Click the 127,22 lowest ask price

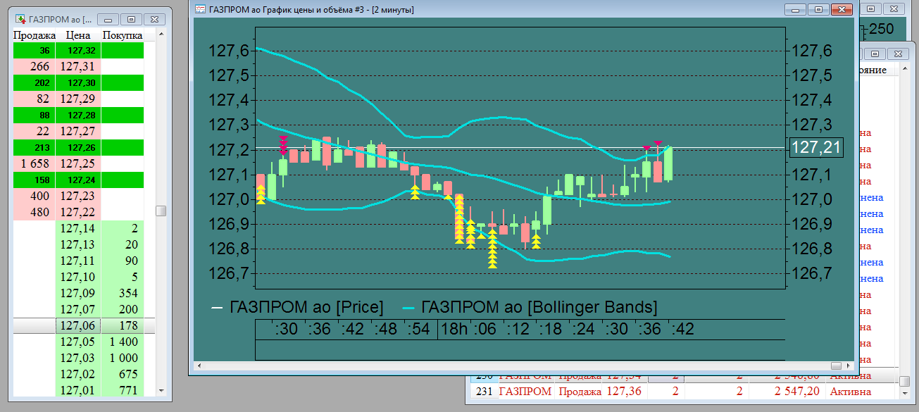(78, 212)
